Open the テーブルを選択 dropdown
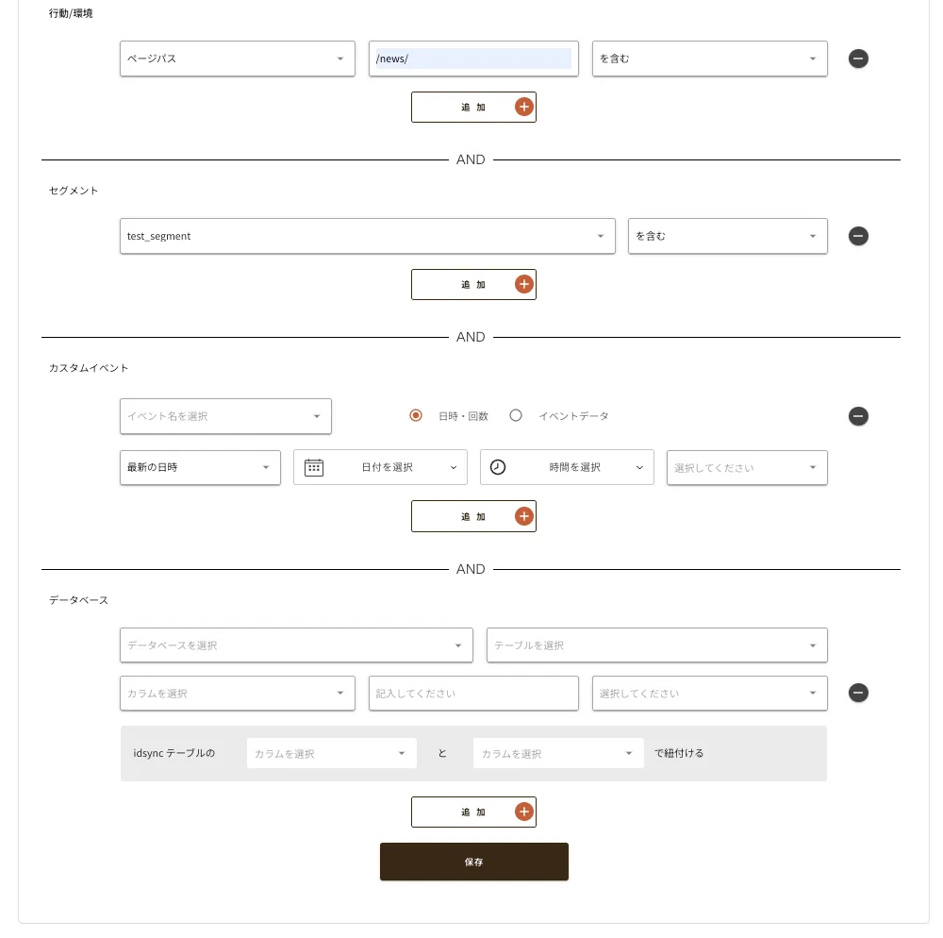Image resolution: width=943 pixels, height=938 pixels. click(656, 645)
